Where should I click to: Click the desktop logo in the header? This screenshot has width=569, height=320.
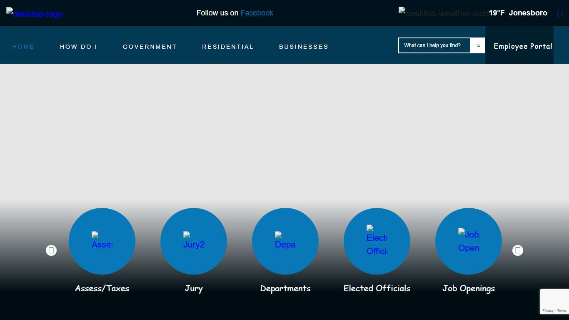(x=34, y=13)
